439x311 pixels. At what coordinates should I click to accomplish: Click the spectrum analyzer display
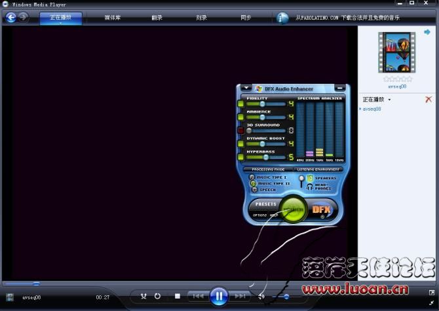click(x=320, y=130)
